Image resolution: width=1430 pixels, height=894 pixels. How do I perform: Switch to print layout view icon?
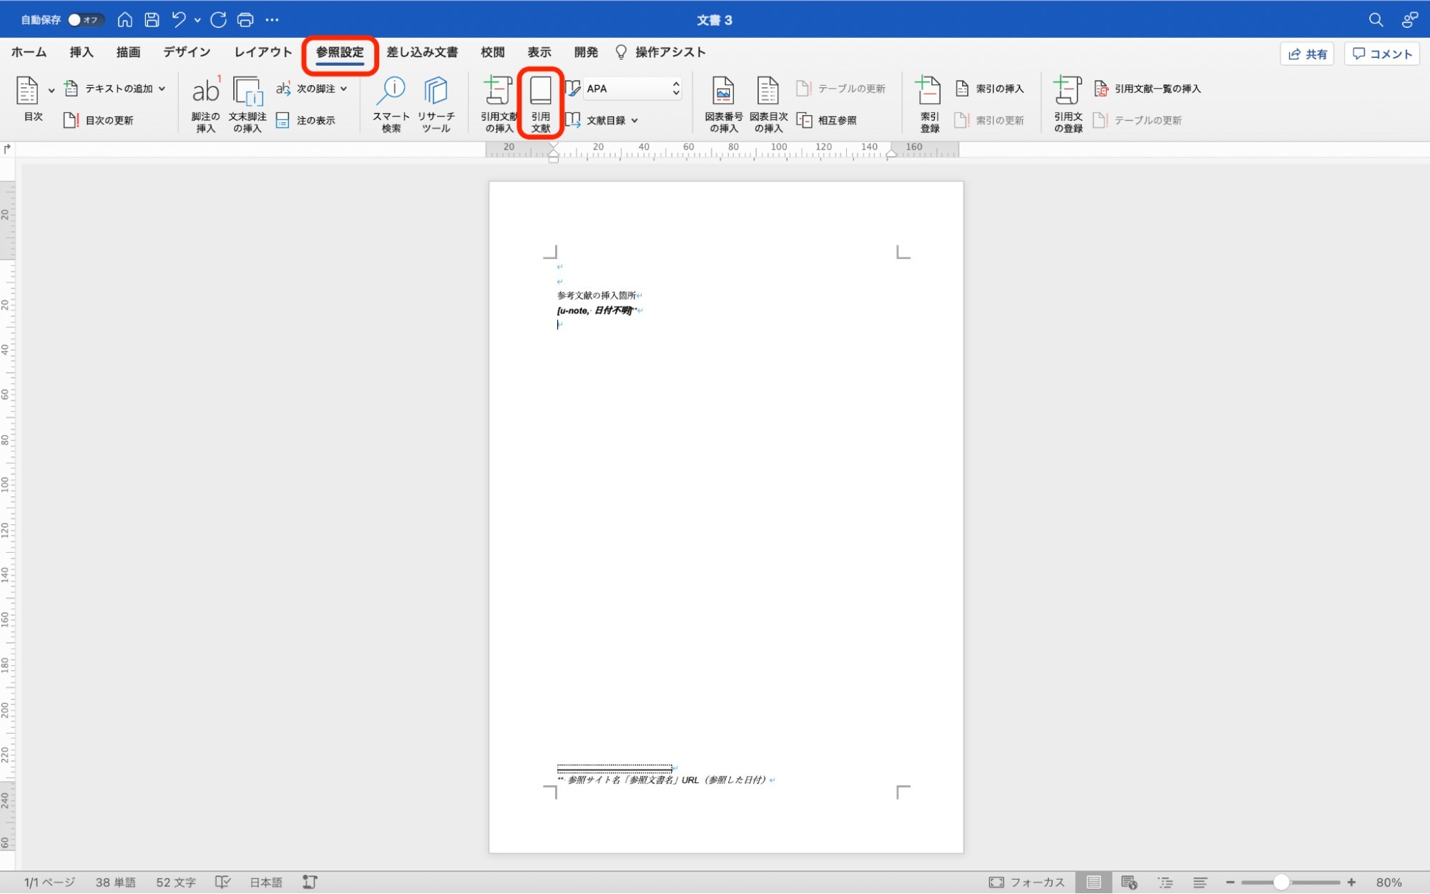click(x=1094, y=883)
